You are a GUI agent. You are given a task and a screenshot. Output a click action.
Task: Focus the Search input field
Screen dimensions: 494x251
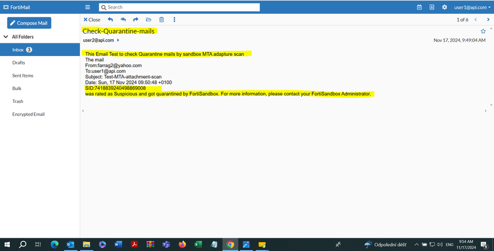coord(179,8)
